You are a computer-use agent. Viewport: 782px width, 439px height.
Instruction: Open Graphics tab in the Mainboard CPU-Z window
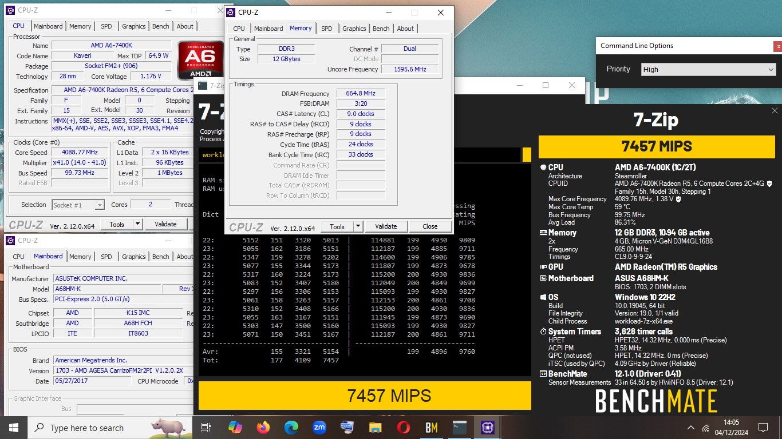pos(134,257)
